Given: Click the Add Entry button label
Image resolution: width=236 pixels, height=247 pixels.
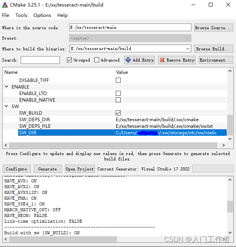Looking at the screenshot, I should tap(143, 60).
